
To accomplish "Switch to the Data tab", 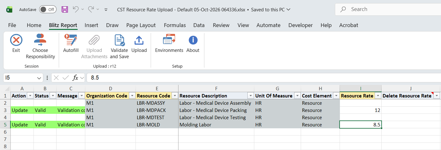I will coord(199,25).
